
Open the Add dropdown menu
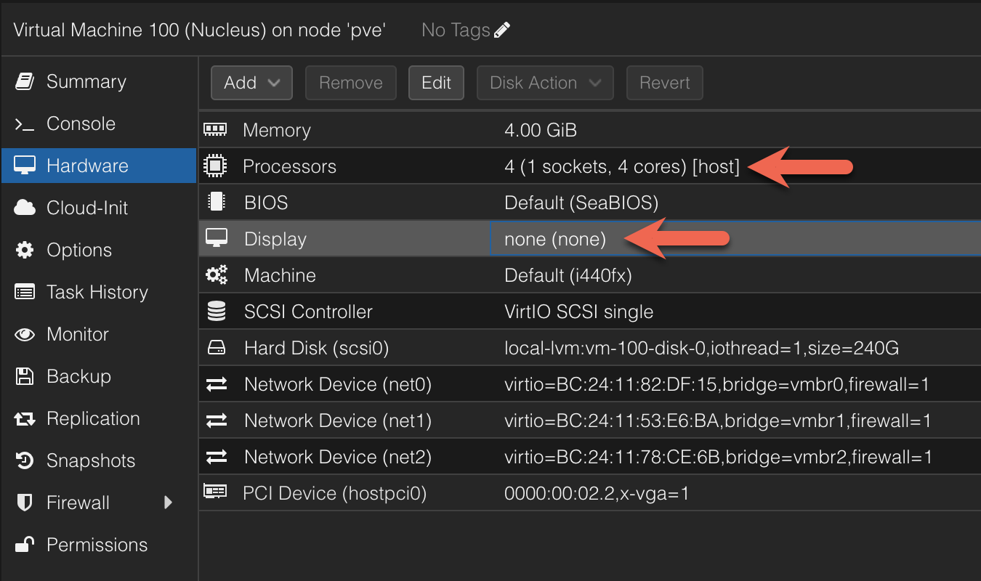[251, 83]
